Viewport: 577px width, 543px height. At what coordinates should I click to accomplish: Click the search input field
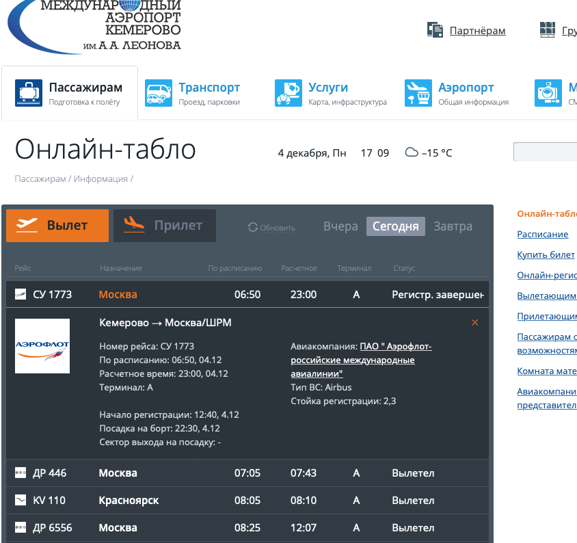point(545,152)
